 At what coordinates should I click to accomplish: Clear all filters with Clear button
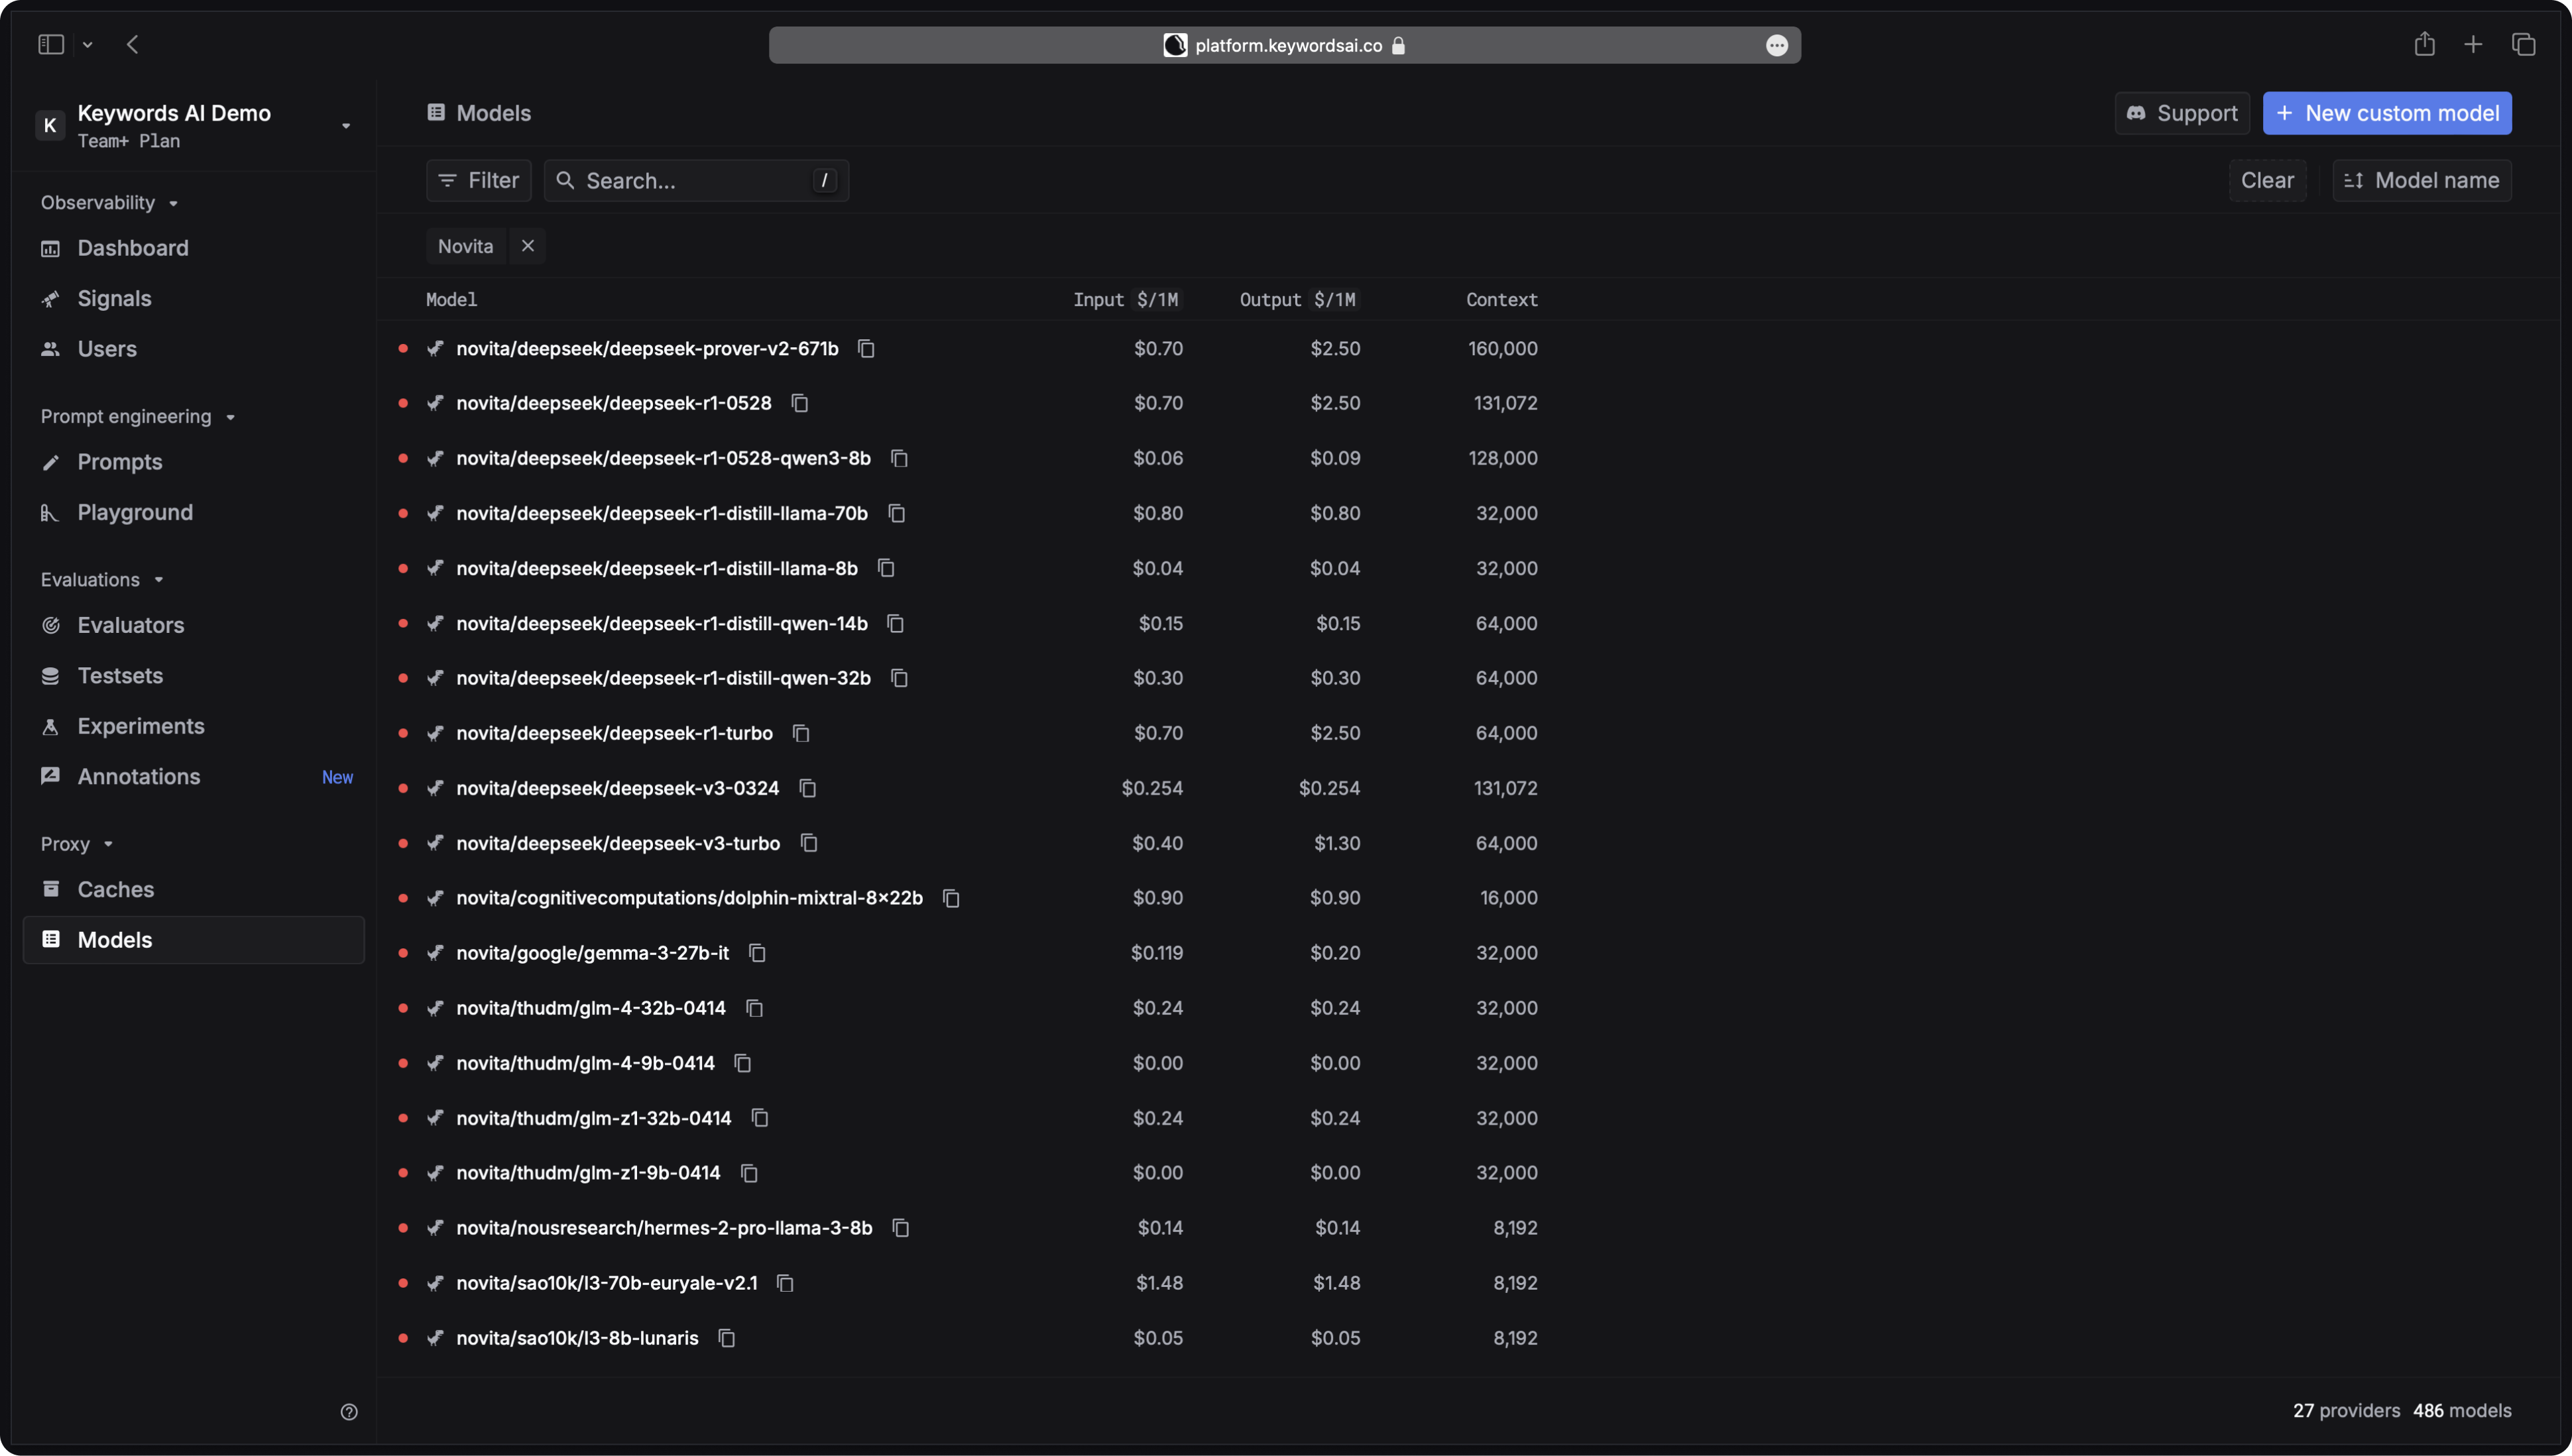click(x=2267, y=181)
